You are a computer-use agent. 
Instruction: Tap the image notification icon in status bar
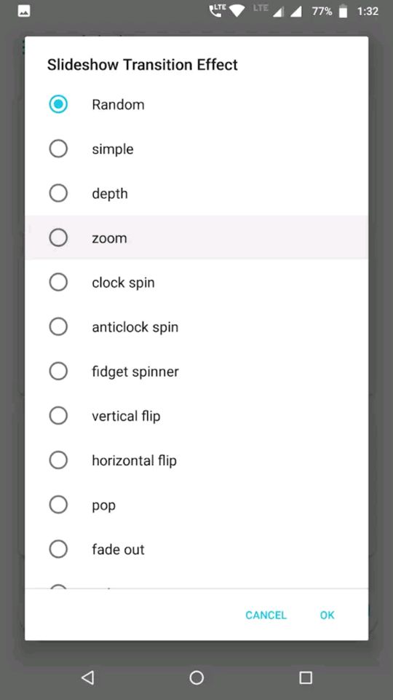24,12
